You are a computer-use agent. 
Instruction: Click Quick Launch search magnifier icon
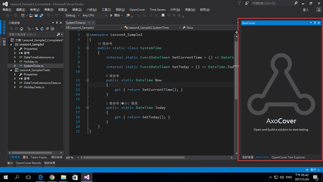[296, 3]
